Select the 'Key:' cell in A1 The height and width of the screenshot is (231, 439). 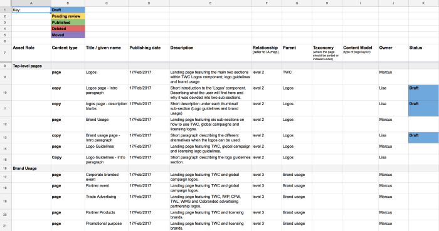click(x=31, y=10)
